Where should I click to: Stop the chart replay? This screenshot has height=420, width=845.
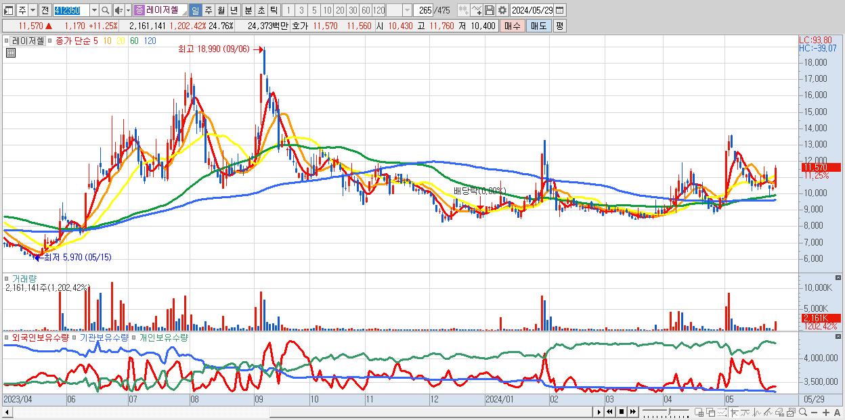click(621, 412)
